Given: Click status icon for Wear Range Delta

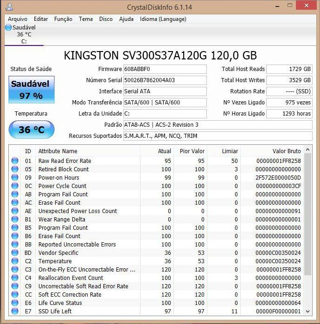Looking at the screenshot, I should (x=15, y=219).
